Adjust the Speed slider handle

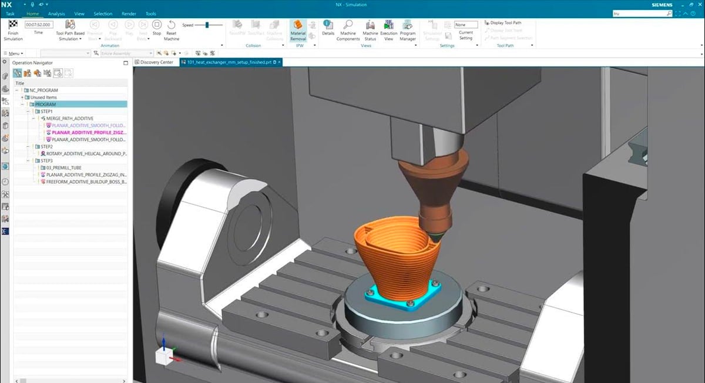[207, 25]
